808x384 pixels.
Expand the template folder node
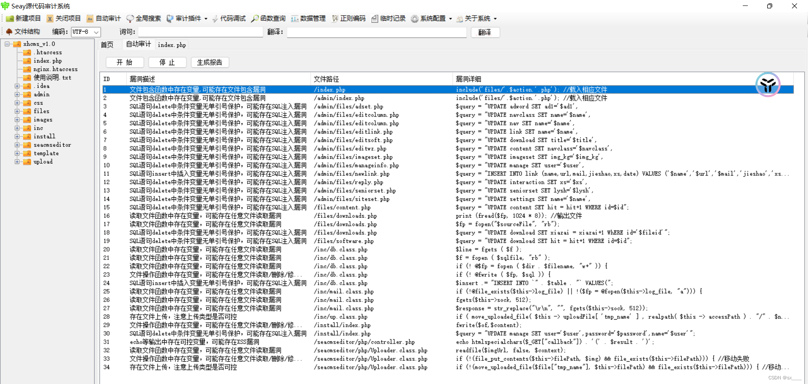(17, 153)
